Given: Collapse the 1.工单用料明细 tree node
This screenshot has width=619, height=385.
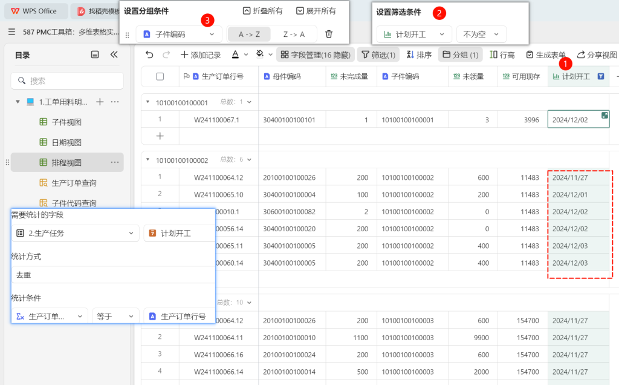Looking at the screenshot, I should point(18,102).
